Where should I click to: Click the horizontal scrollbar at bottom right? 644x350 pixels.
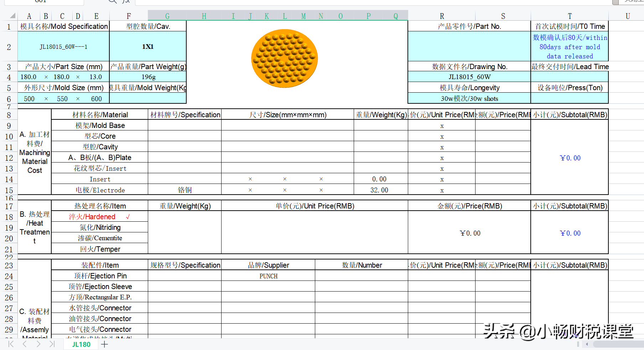618,344
